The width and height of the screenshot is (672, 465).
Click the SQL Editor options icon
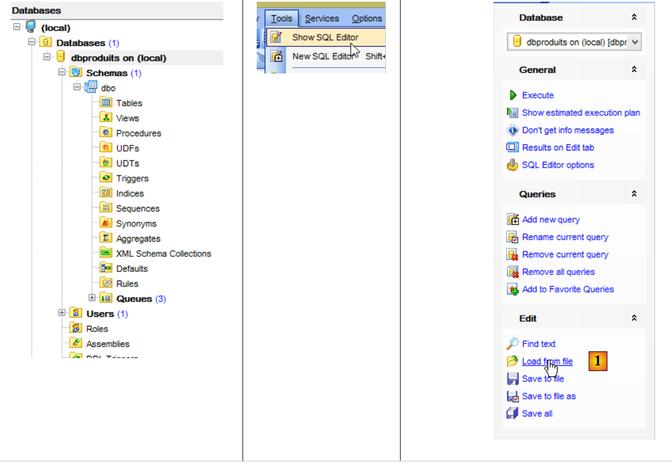point(513,165)
